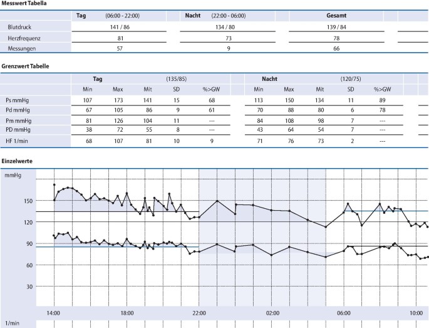Click the Pd night maximum "88"
This screenshot has height=328, width=429.
click(x=291, y=110)
